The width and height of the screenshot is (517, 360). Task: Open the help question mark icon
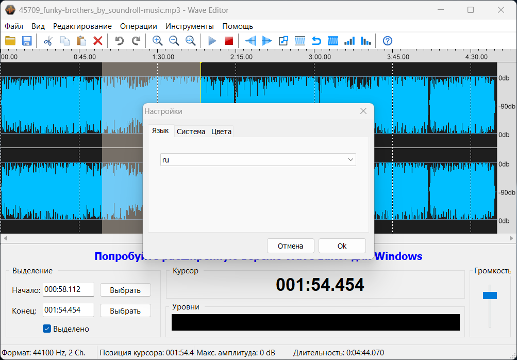(x=388, y=41)
